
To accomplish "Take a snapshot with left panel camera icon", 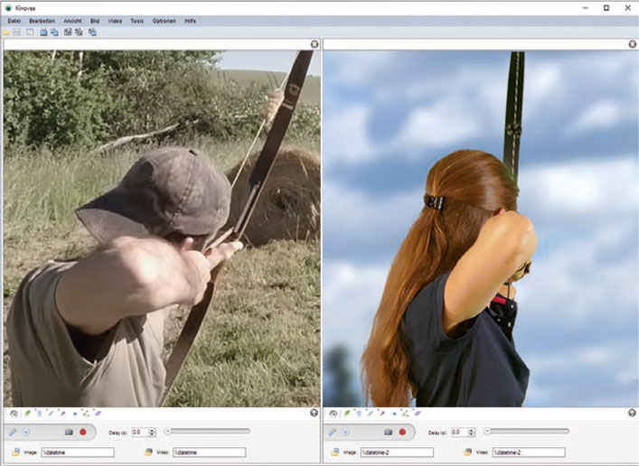I will [68, 433].
